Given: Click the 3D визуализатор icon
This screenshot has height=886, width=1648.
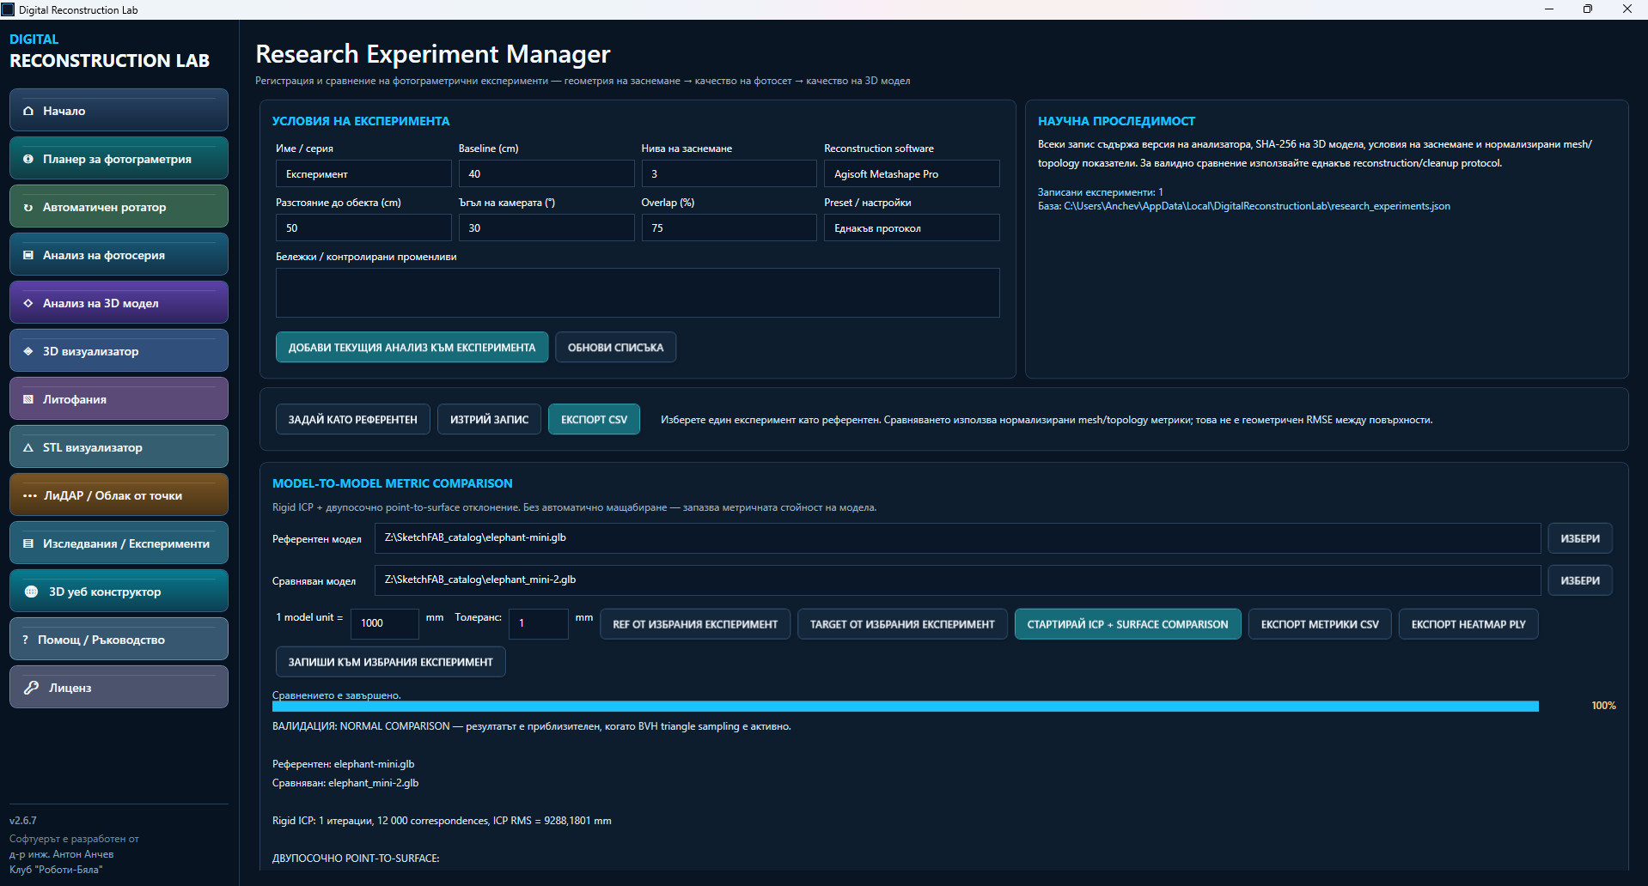Looking at the screenshot, I should coord(28,351).
